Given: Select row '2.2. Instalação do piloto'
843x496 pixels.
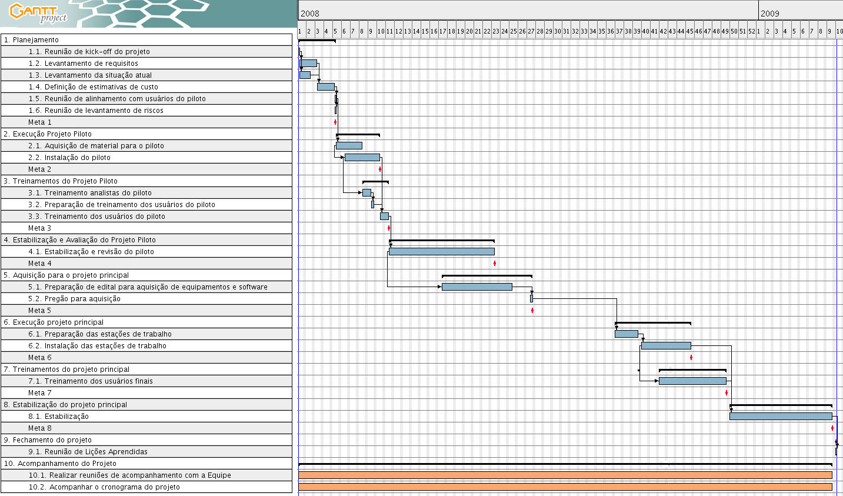Looking at the screenshot, I should [146, 158].
